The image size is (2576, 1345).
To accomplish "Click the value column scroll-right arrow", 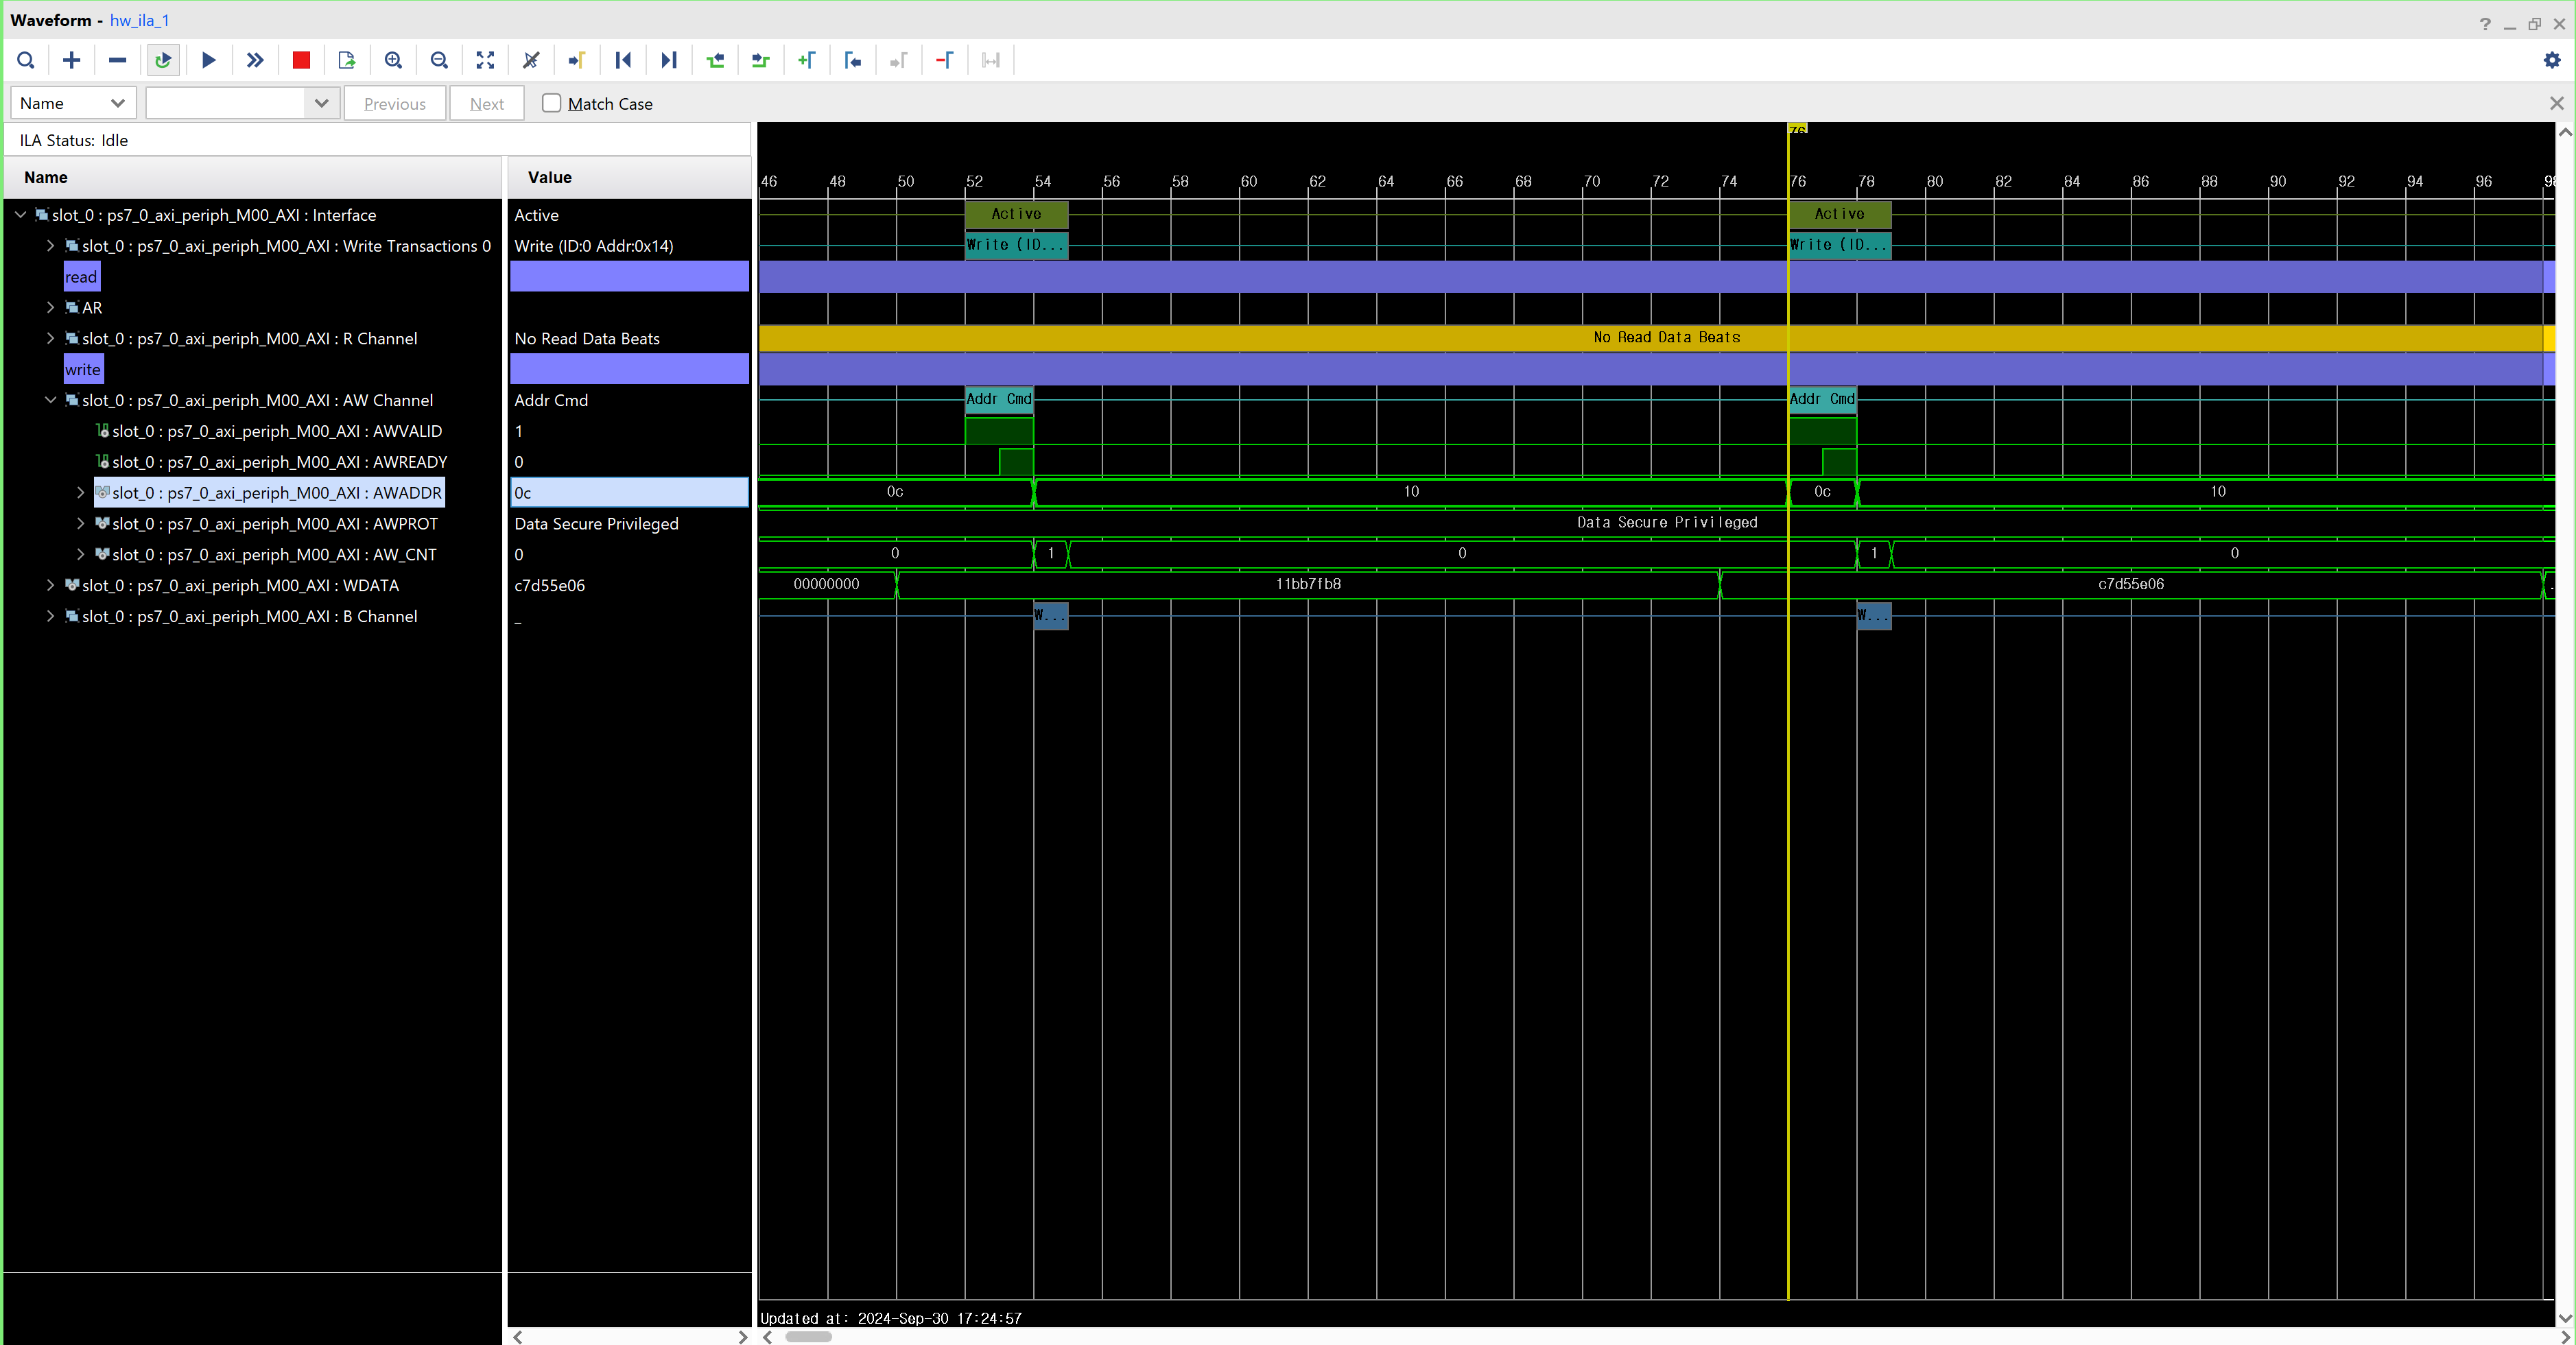I will point(742,1336).
